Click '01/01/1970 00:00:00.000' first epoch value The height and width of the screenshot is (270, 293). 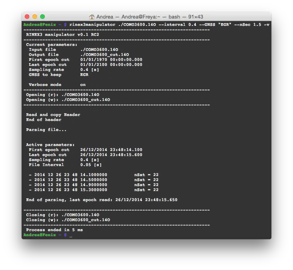tap(111, 60)
